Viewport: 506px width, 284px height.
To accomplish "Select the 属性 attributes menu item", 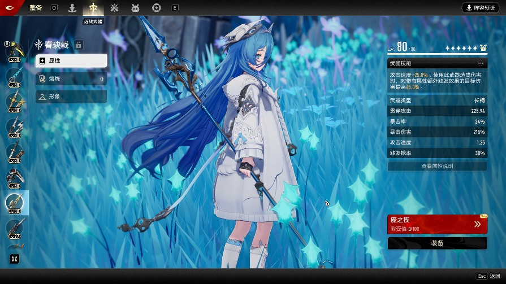I will (x=71, y=60).
